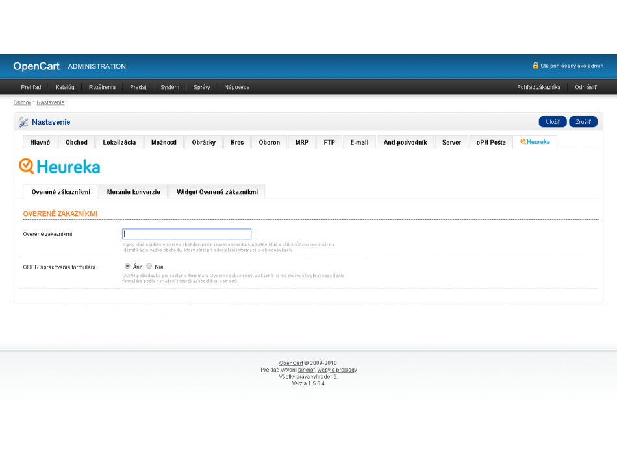Switch to the FTP tab
Viewport: 617px width, 454px height.
coord(329,142)
